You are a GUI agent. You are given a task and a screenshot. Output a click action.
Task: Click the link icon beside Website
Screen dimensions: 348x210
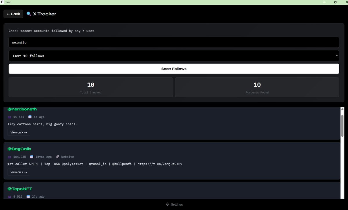tap(57, 157)
